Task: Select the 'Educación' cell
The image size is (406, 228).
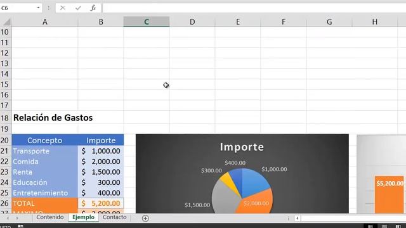Action: tap(45, 182)
